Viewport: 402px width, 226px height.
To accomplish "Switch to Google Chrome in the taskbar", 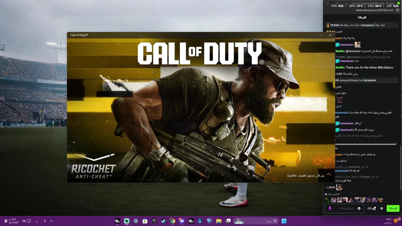I will (x=172, y=221).
